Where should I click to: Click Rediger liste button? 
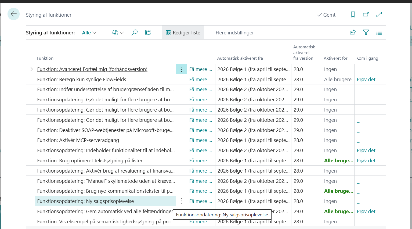pyautogui.click(x=183, y=33)
